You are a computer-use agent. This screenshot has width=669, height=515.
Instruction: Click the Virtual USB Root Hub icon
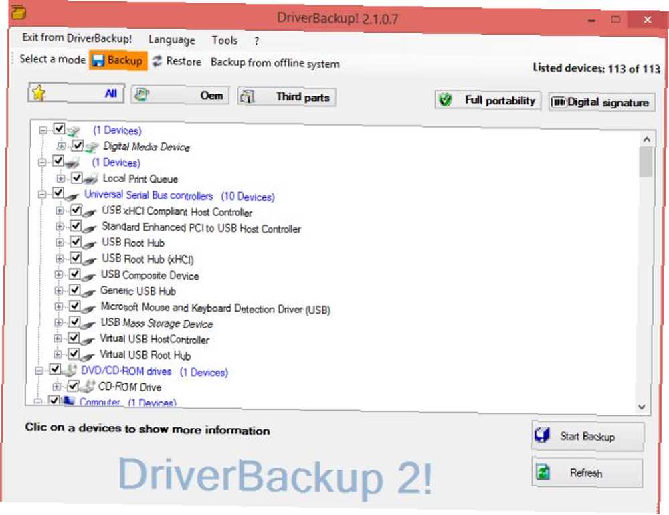(x=87, y=355)
